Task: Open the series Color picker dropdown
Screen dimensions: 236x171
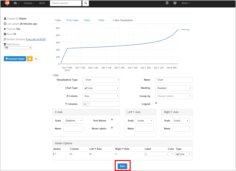Action: tap(171, 154)
